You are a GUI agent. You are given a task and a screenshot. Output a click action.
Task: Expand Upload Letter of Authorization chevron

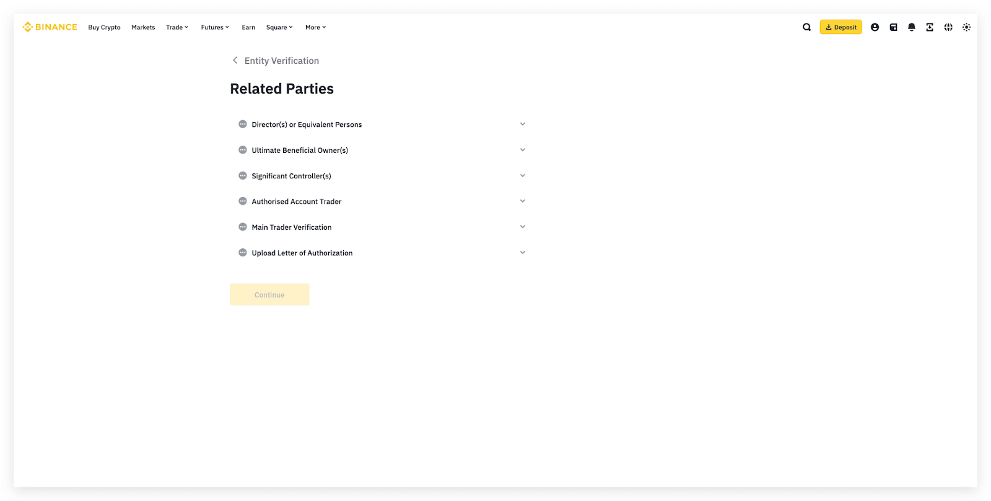(x=523, y=253)
